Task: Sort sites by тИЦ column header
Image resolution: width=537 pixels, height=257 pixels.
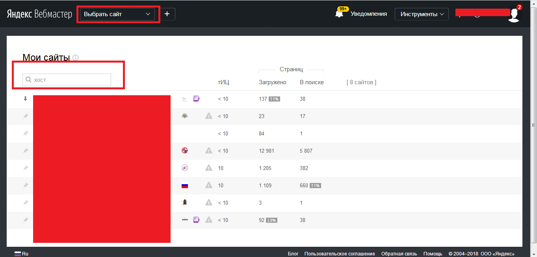Action: click(223, 82)
